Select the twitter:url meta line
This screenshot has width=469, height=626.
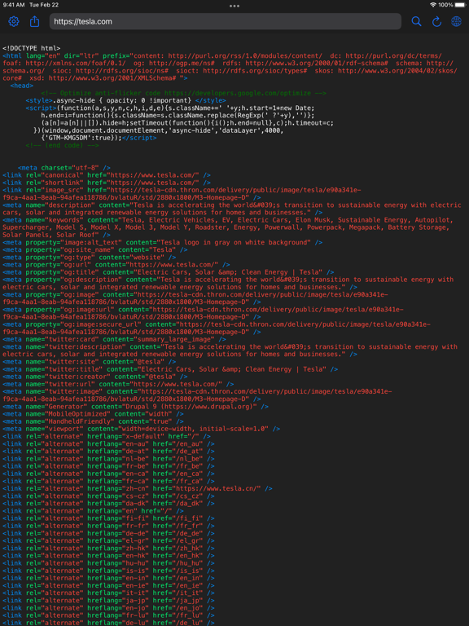click(118, 384)
